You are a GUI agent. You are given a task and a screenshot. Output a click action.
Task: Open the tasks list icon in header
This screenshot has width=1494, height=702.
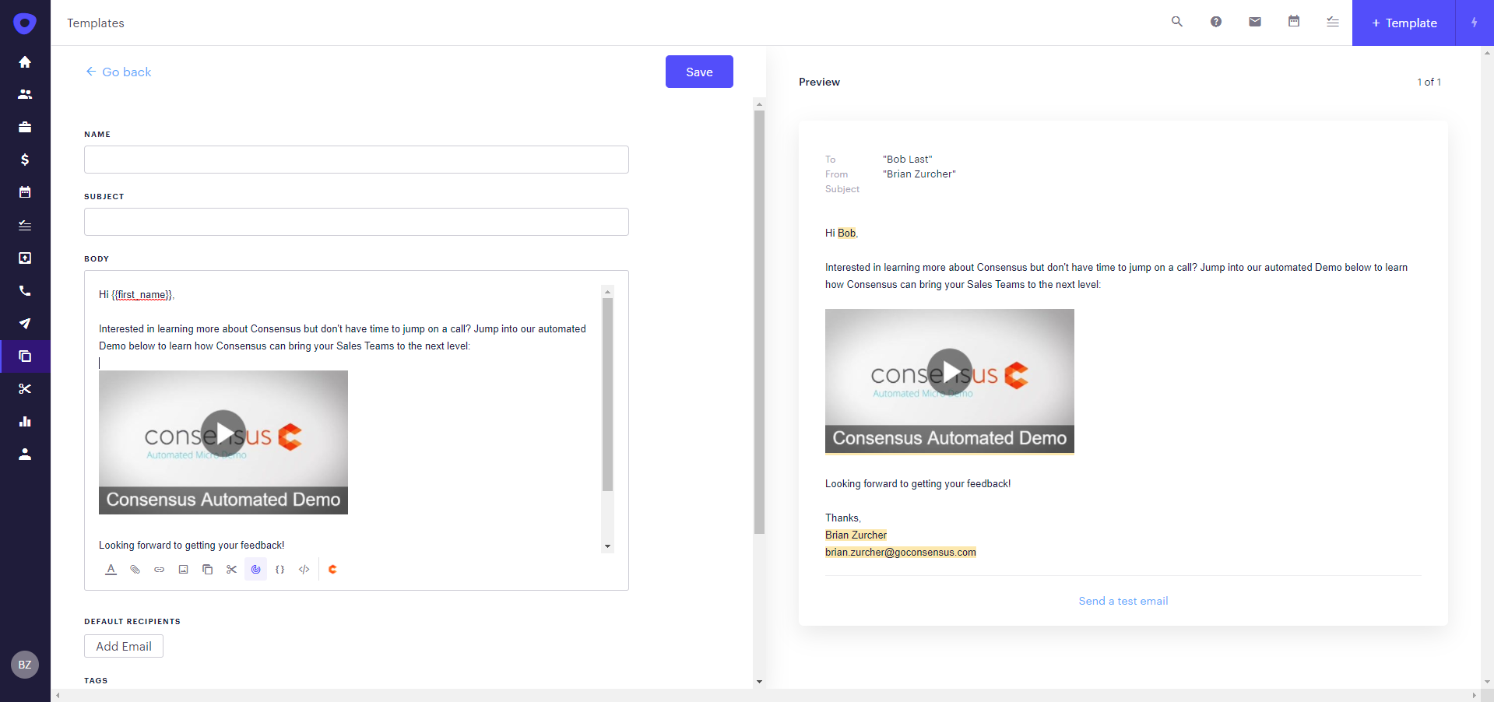click(x=1333, y=22)
